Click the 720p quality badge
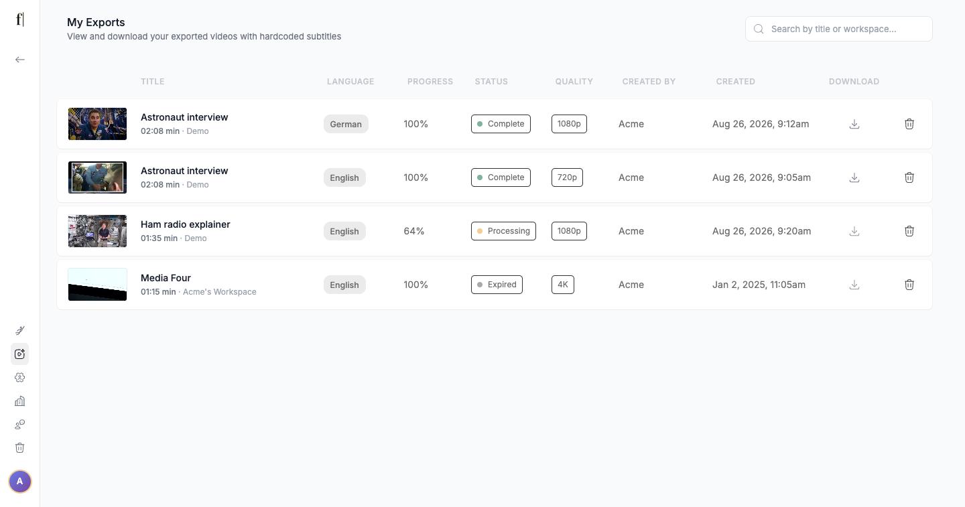The image size is (965, 507). [567, 177]
